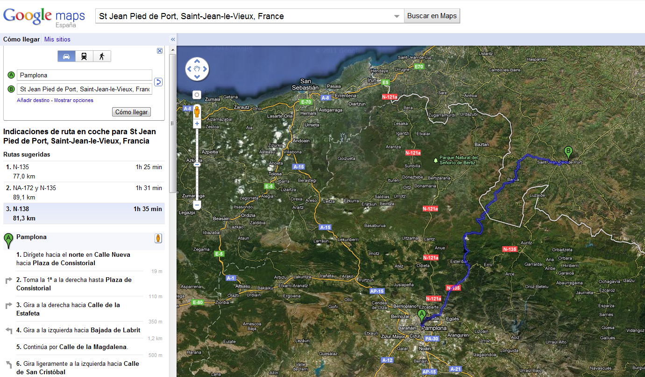Choose the walking directions icon

tap(102, 56)
